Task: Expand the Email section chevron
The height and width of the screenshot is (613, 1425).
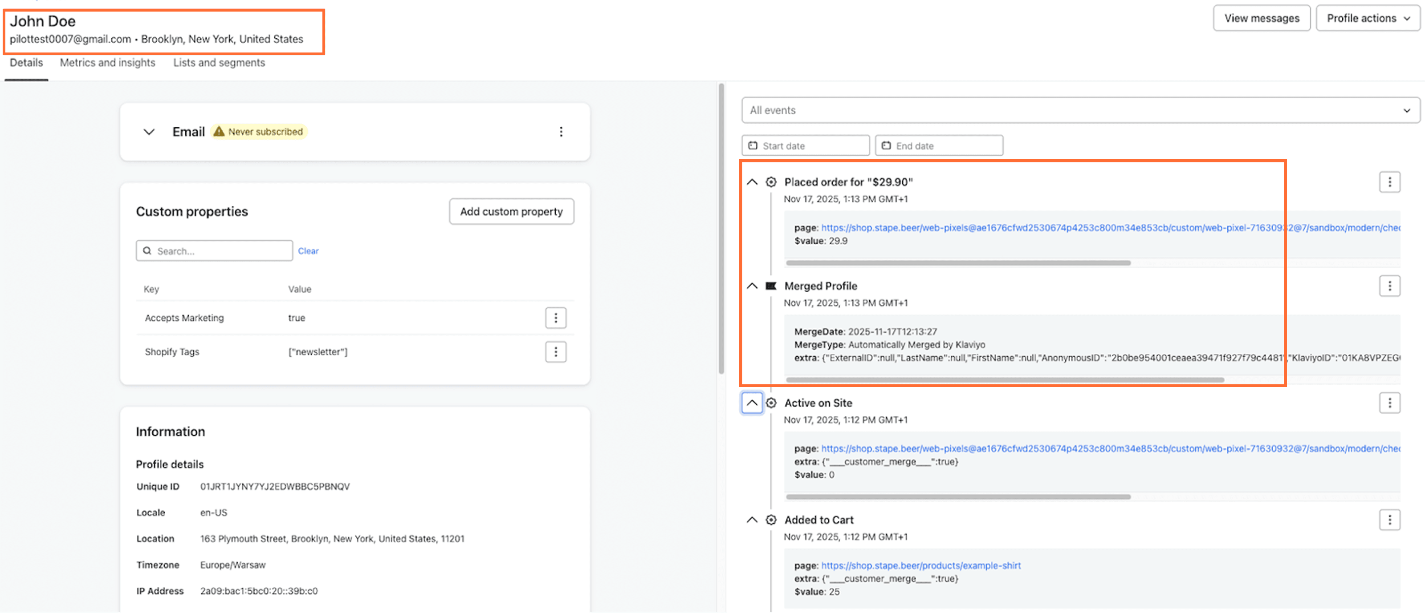Action: pos(149,132)
